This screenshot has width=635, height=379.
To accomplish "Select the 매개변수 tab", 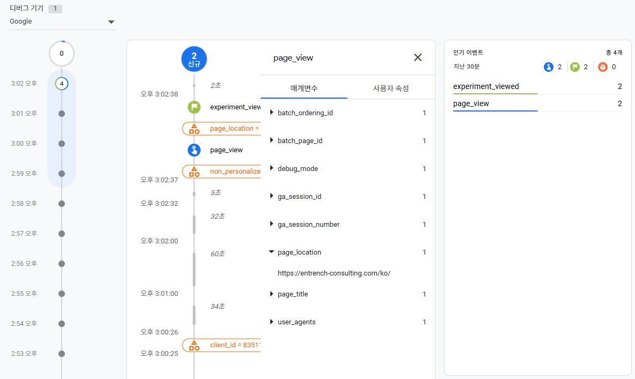I will click(x=304, y=88).
